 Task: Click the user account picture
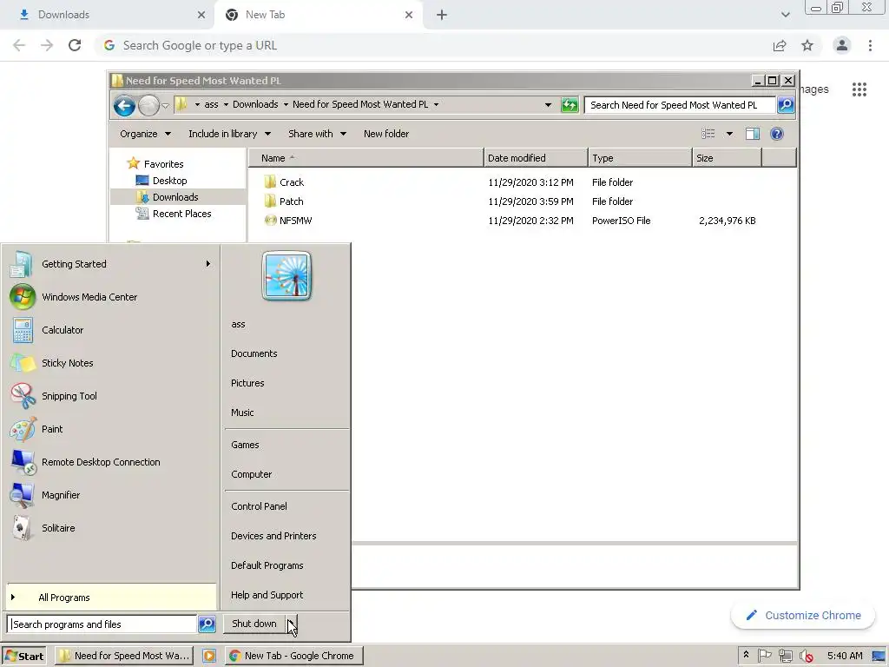point(286,276)
